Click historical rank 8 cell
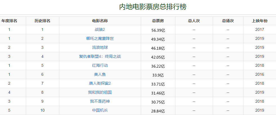Screen dimensions: 276x115 (42, 92)
